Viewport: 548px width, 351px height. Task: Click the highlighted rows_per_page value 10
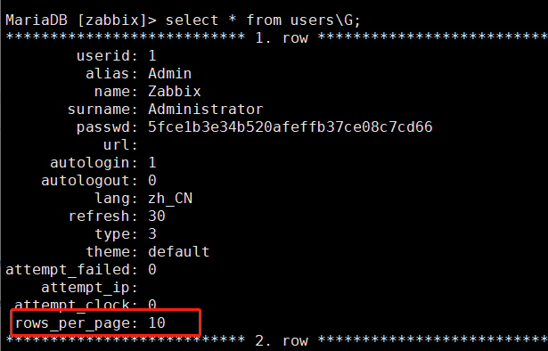157,322
